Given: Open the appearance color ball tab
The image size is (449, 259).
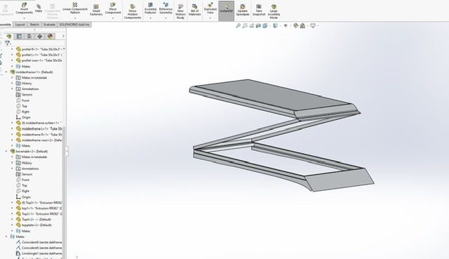Looking at the screenshot, I should click(x=50, y=36).
